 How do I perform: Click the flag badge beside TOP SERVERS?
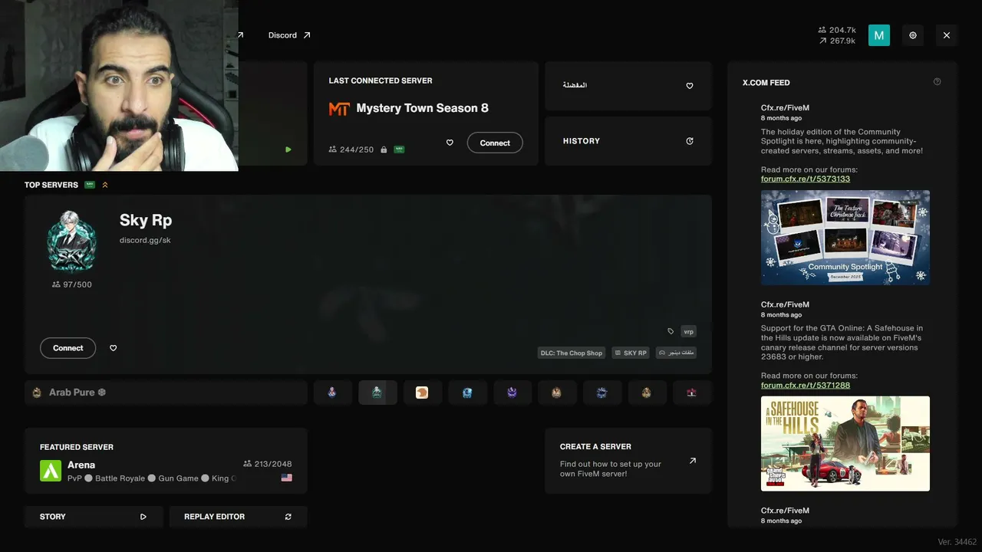90,185
